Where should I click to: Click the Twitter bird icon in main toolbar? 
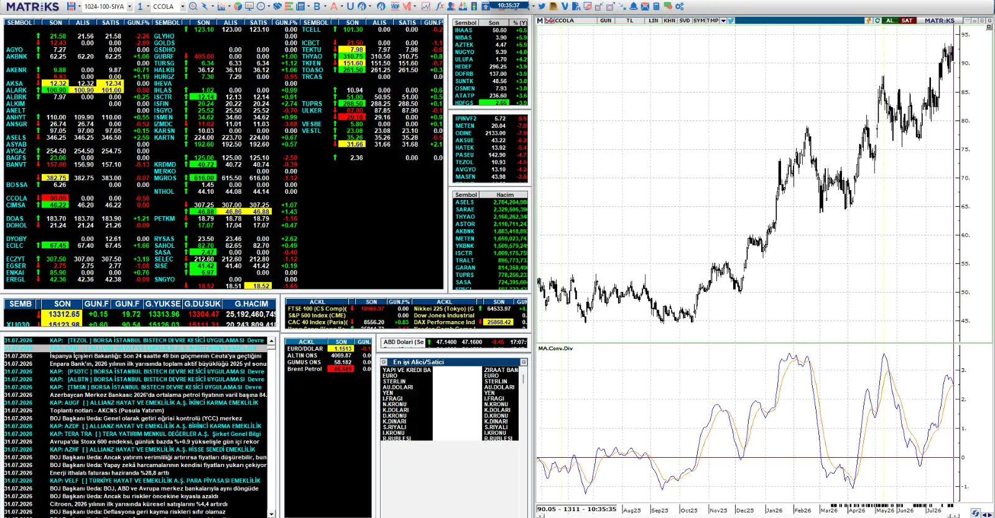tap(542, 6)
